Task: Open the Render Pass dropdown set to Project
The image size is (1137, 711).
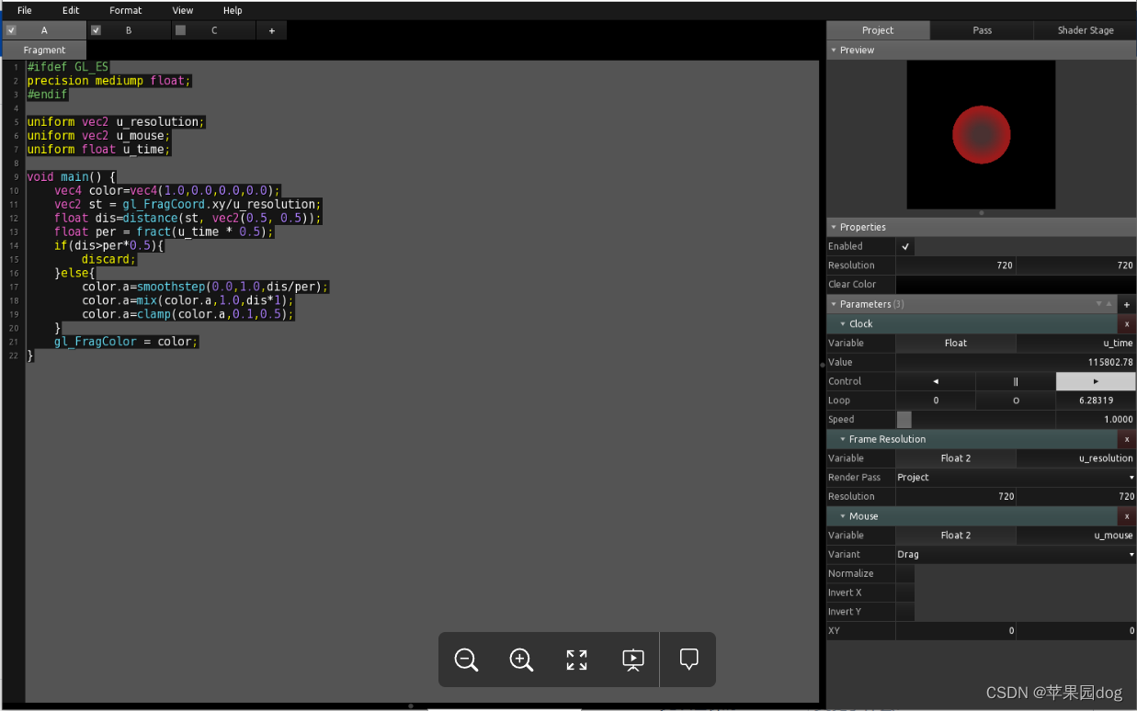Action: [1016, 477]
